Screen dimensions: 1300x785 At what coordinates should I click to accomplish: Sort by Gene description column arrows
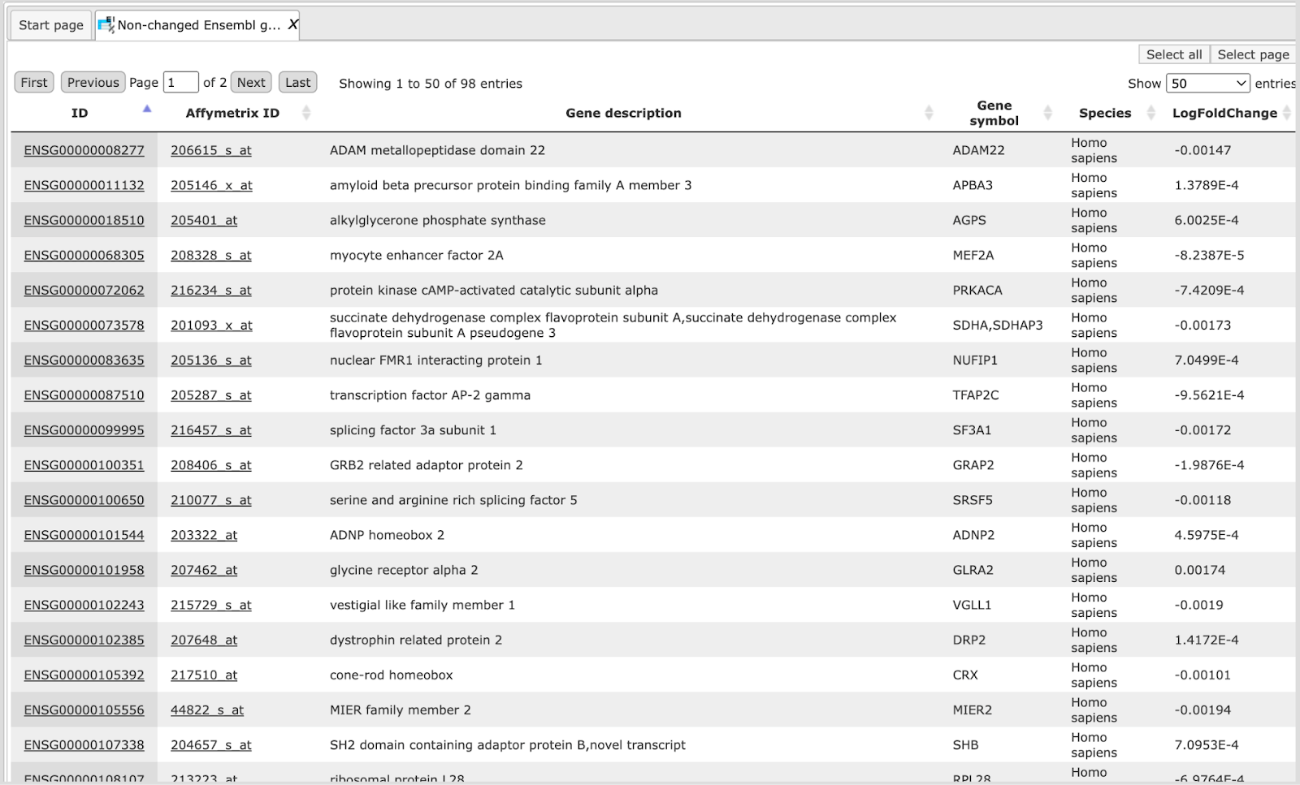[929, 113]
